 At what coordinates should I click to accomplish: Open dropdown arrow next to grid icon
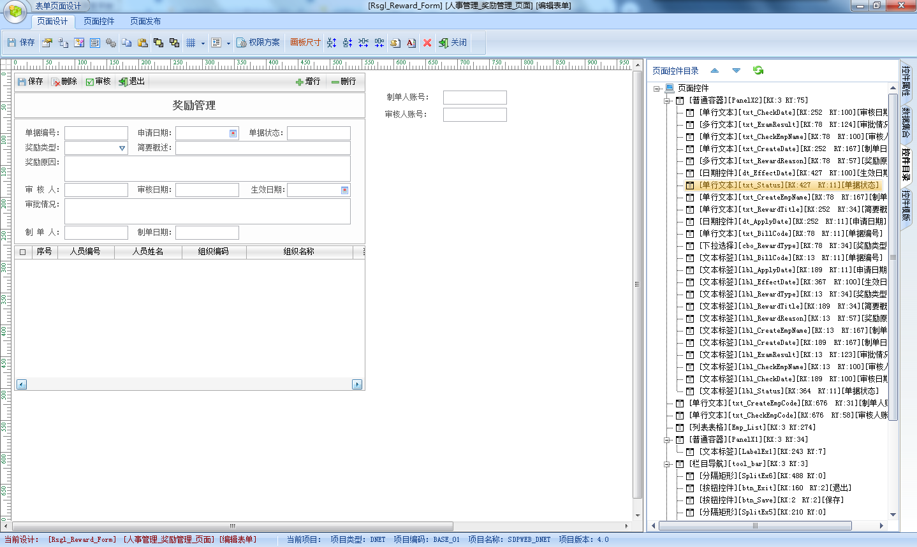203,43
